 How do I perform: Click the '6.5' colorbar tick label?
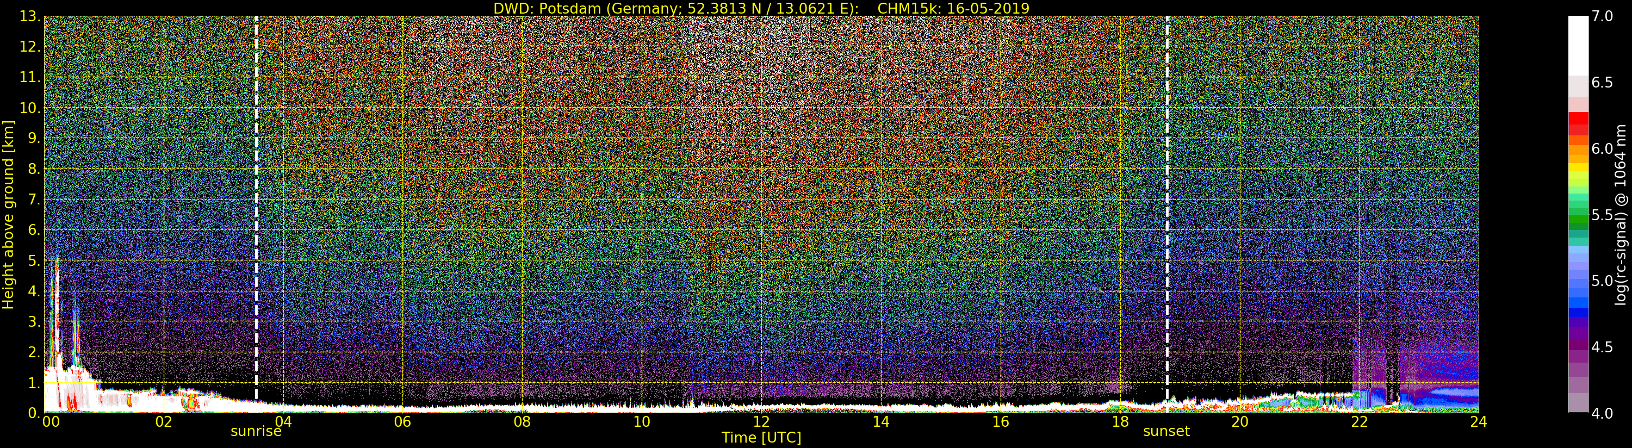[x=1602, y=83]
